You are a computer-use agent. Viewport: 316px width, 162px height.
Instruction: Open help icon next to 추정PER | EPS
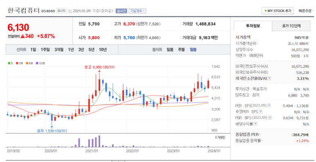coord(260,111)
